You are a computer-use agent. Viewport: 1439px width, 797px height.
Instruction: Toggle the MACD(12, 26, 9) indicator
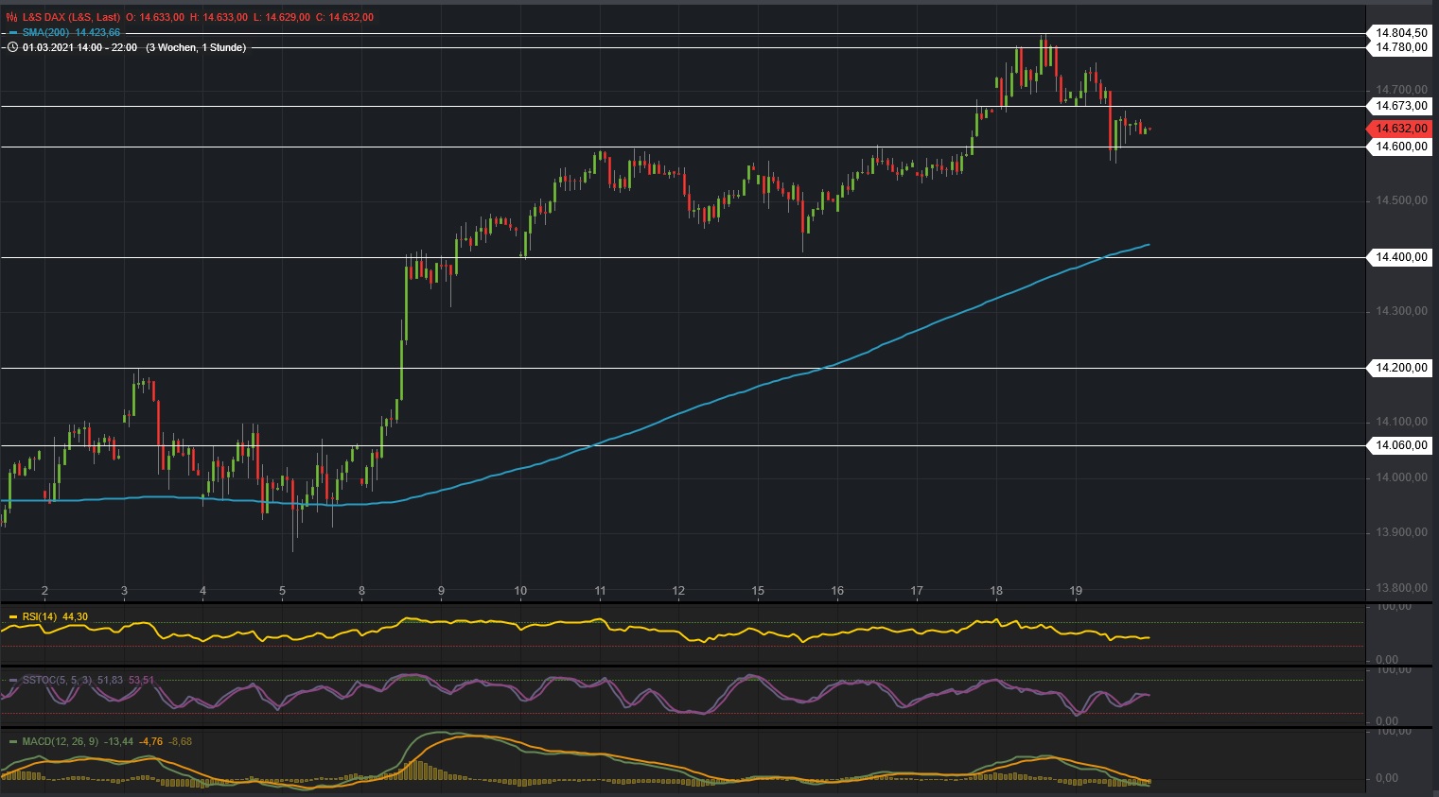coord(59,741)
